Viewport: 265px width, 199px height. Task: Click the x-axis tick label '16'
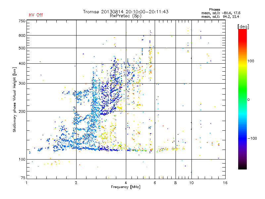point(225,183)
